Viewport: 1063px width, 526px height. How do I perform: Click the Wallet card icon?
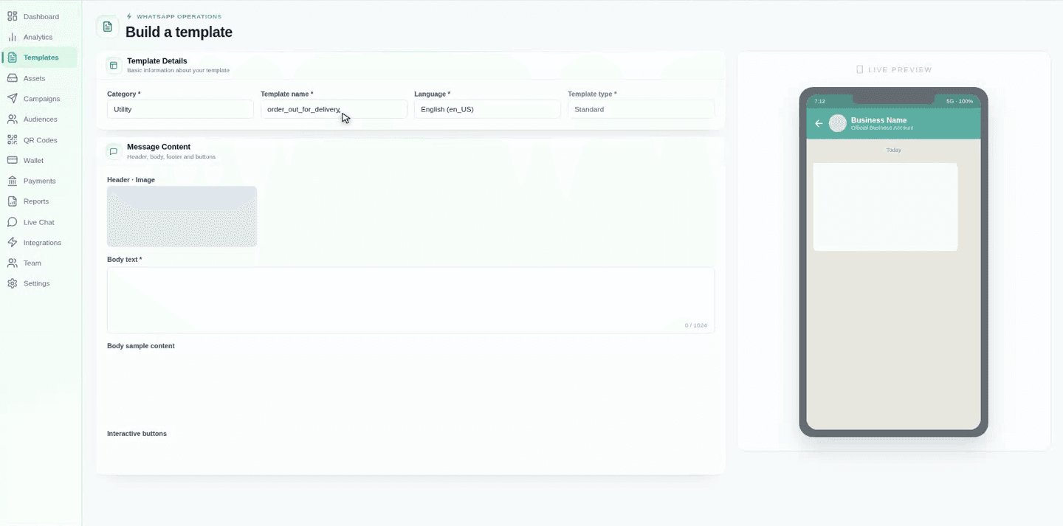13,160
